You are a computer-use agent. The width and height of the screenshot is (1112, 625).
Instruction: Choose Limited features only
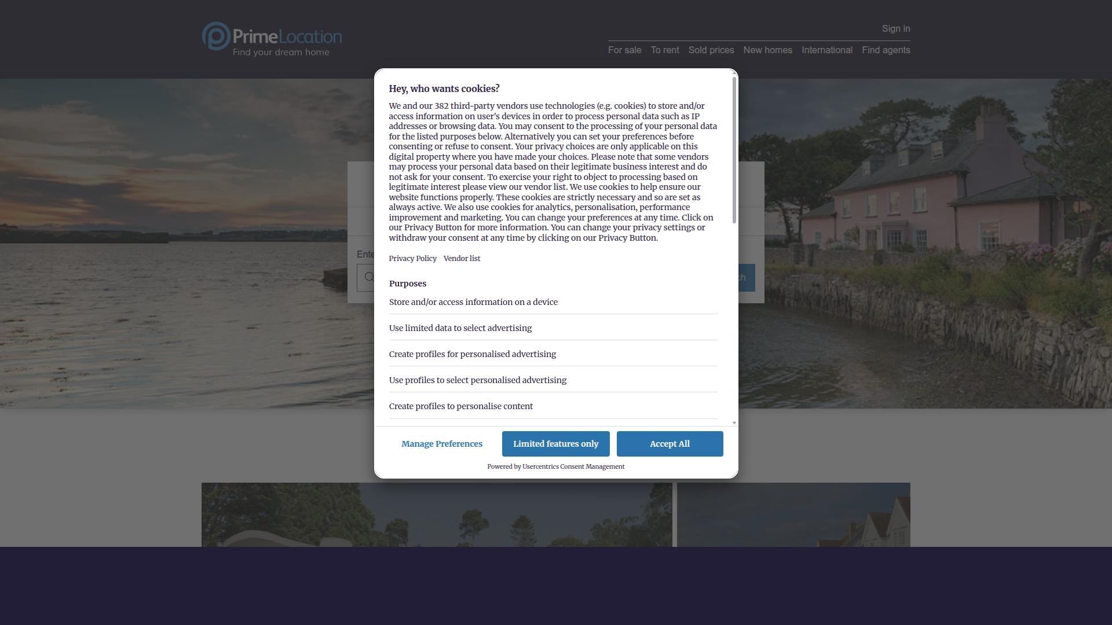point(556,444)
